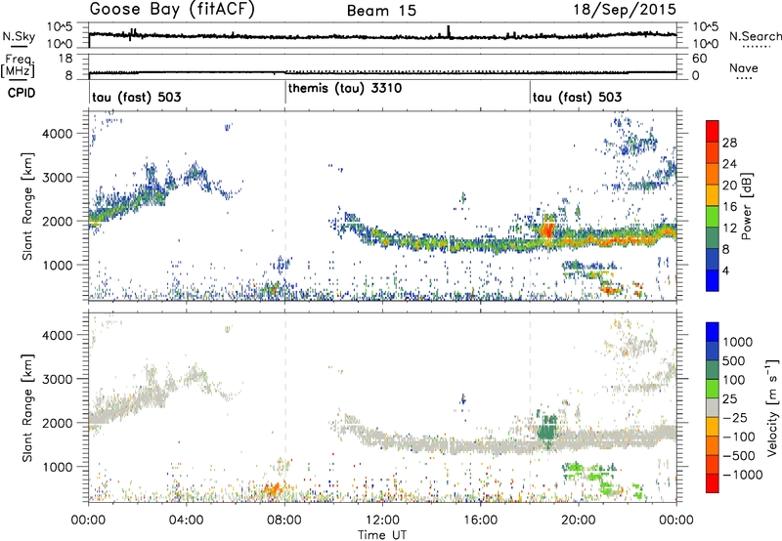The width and height of the screenshot is (782, 541).
Task: Click the 'N.Sky' label
Action: tap(19, 36)
